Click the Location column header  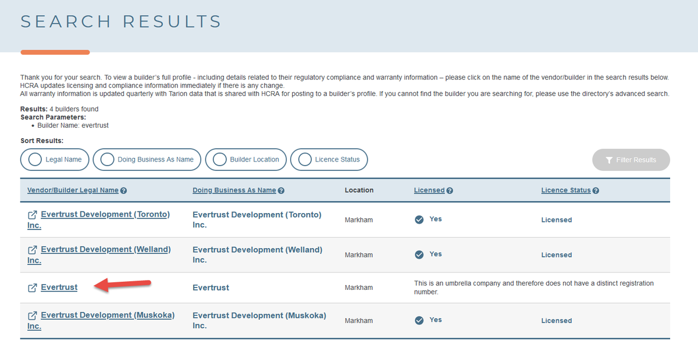(x=359, y=190)
